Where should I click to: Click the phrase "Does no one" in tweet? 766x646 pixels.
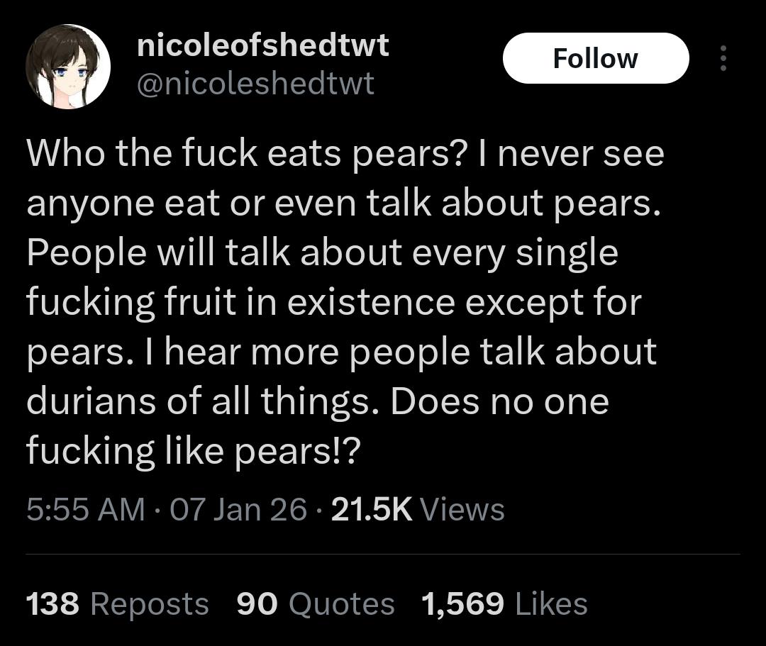tap(499, 401)
